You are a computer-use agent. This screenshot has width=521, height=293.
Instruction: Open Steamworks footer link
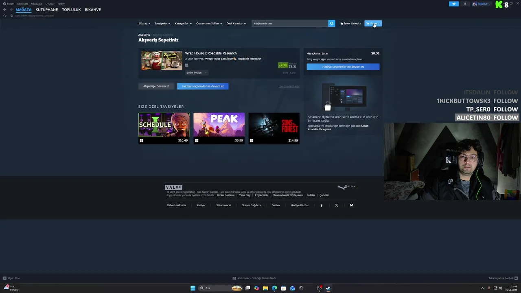click(224, 206)
